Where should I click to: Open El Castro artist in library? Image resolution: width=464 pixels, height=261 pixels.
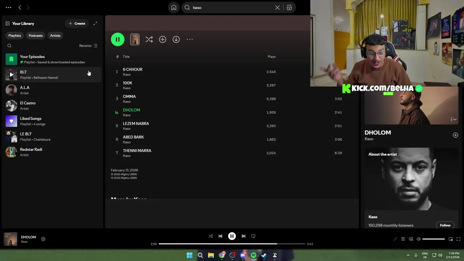(53, 105)
